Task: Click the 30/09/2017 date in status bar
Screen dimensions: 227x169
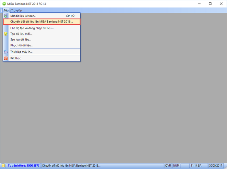Action: (216, 166)
